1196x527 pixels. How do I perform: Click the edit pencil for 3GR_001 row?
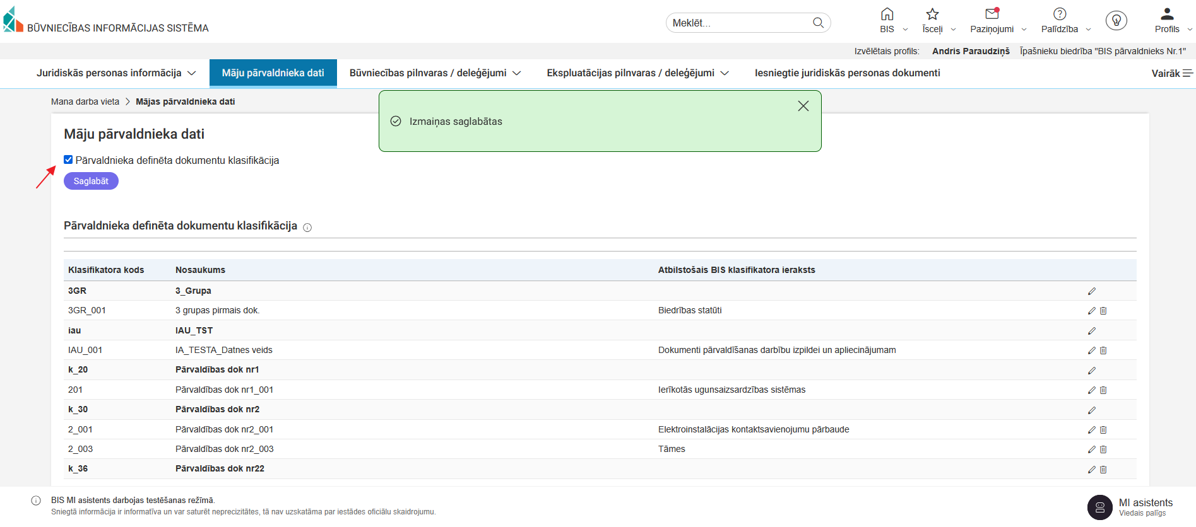(x=1091, y=311)
